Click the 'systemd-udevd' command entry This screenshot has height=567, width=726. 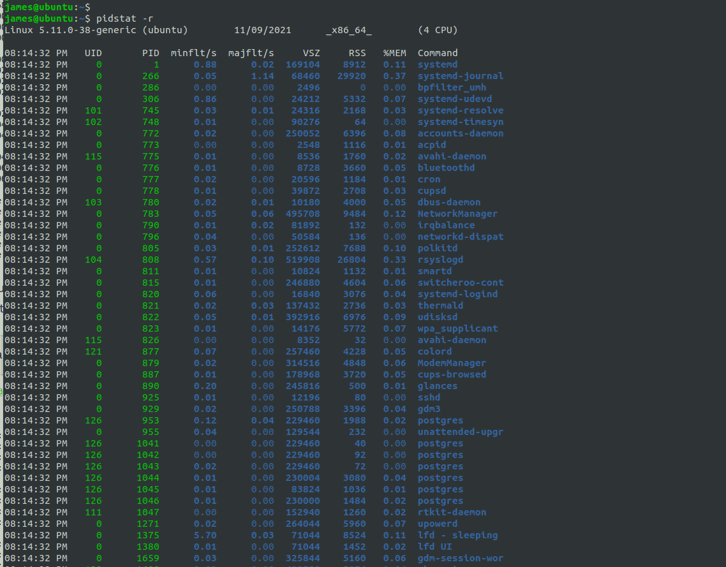(x=455, y=99)
